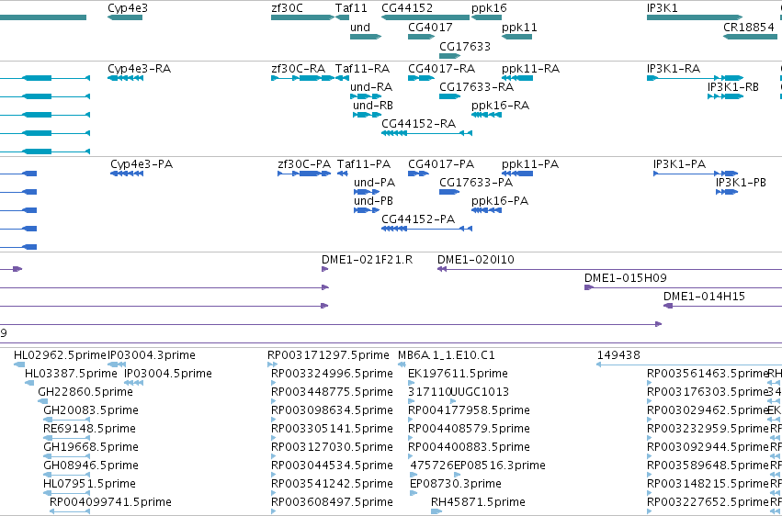This screenshot has width=782, height=516.
Task: Click the Taf11-PA protein label
Action: (x=364, y=163)
